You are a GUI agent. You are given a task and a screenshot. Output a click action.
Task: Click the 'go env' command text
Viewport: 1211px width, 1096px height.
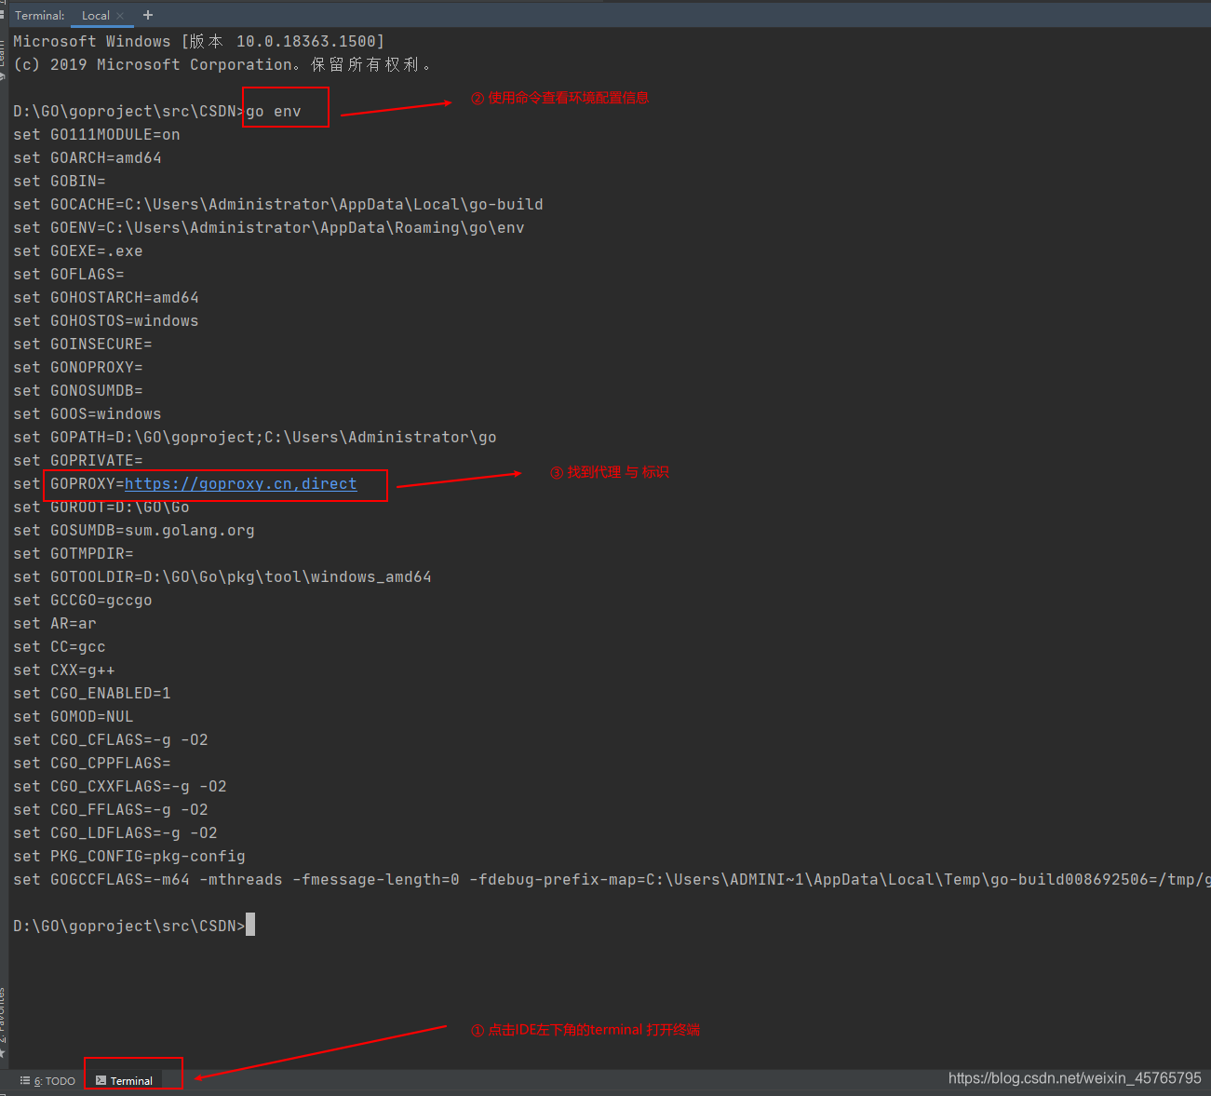[x=274, y=111]
